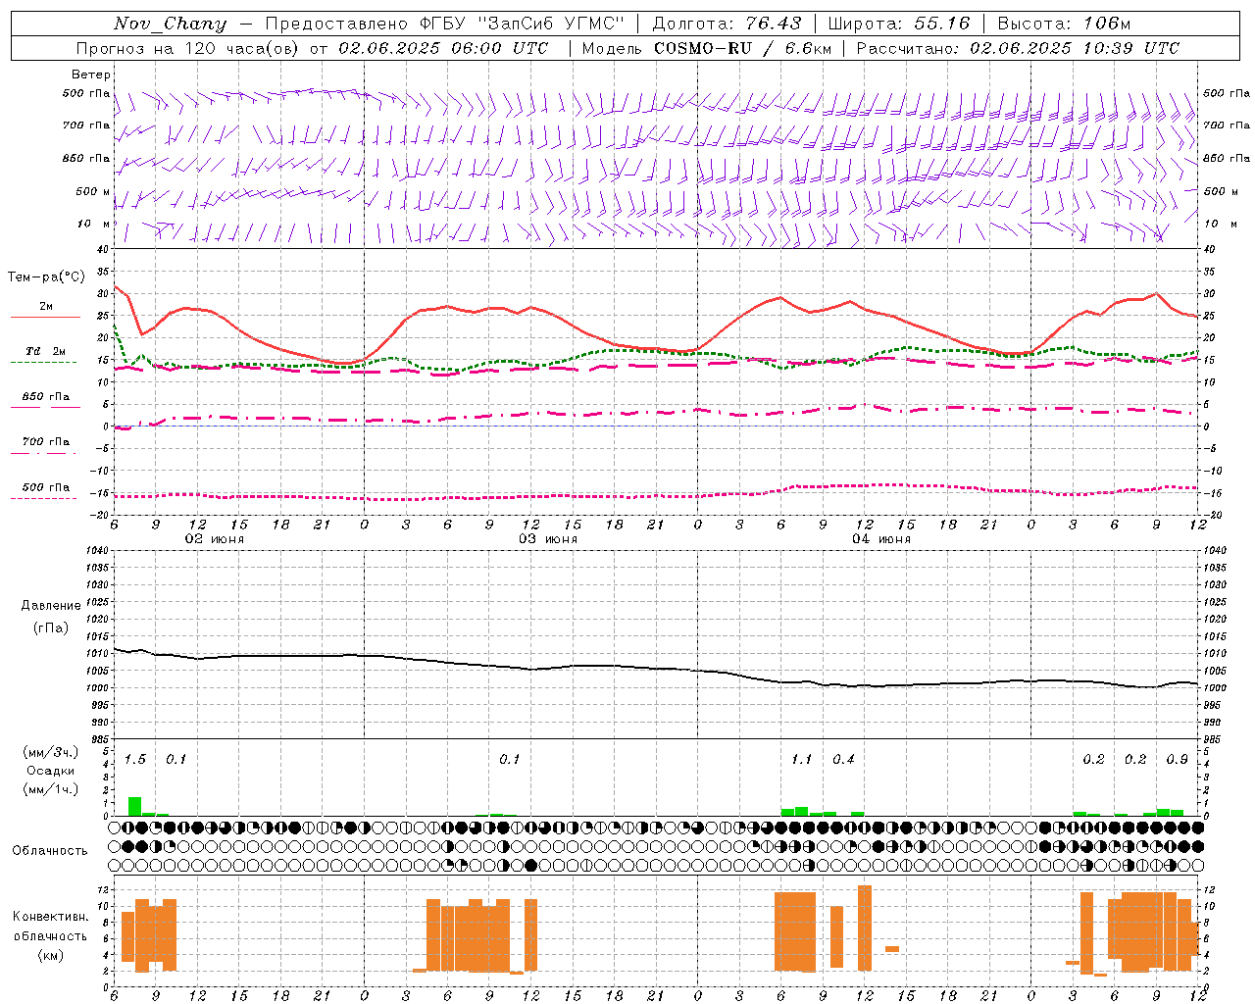Click the '(мм/3ч.)' precipitation unit label
Screen dimensions: 1255x1004
[51, 752]
